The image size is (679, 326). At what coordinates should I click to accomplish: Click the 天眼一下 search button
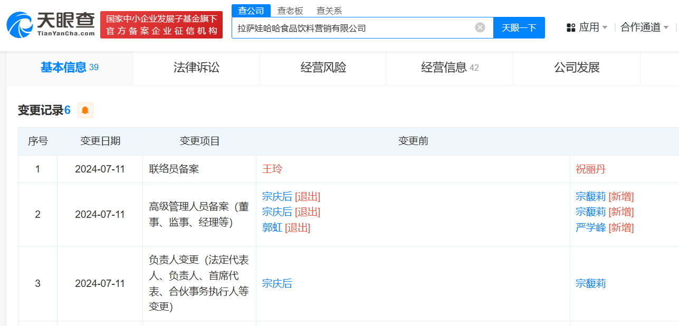tap(519, 27)
